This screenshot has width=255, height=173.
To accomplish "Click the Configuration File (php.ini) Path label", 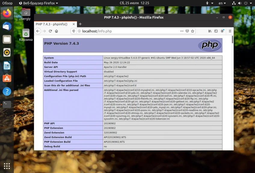I will pos(65,76).
